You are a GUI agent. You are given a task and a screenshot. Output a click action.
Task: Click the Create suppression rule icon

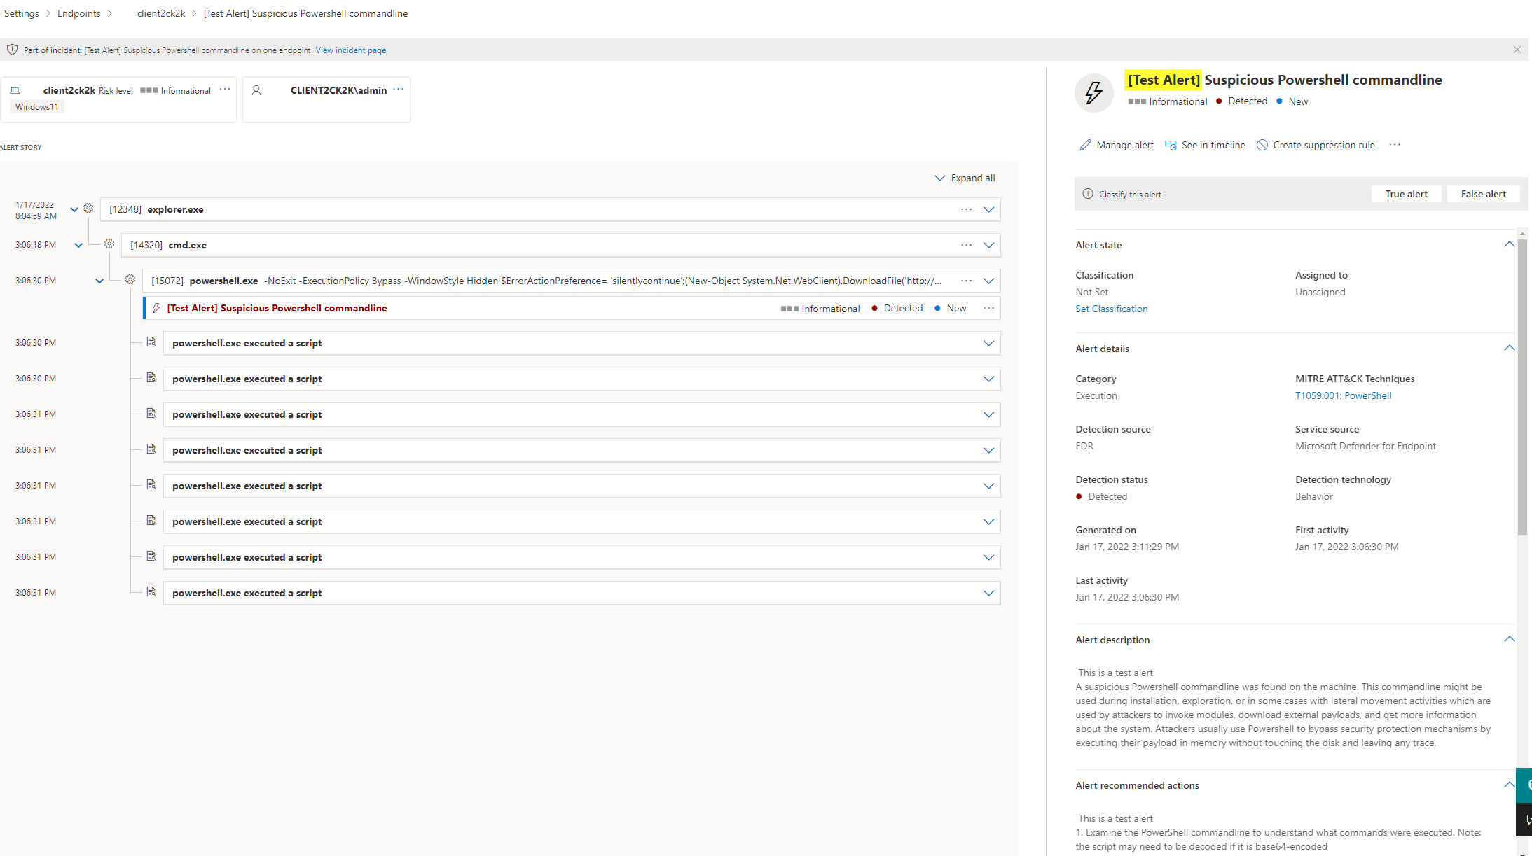(1262, 145)
